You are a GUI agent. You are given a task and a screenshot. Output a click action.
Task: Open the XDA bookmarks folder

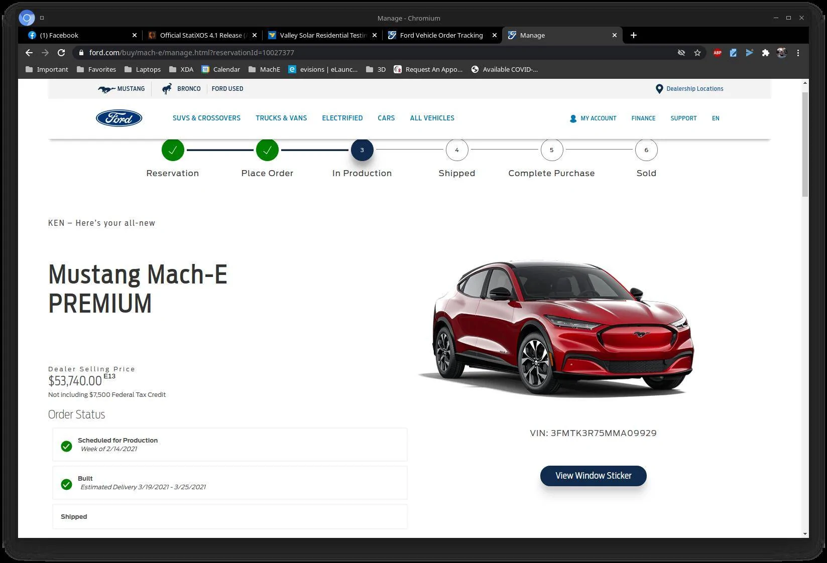[x=181, y=69]
